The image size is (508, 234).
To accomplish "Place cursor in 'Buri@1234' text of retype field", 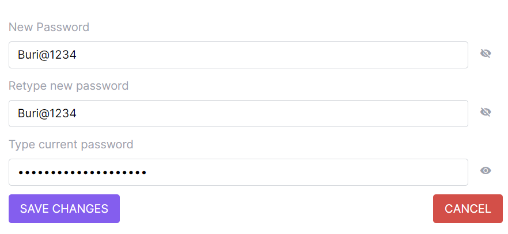I will 47,114.
